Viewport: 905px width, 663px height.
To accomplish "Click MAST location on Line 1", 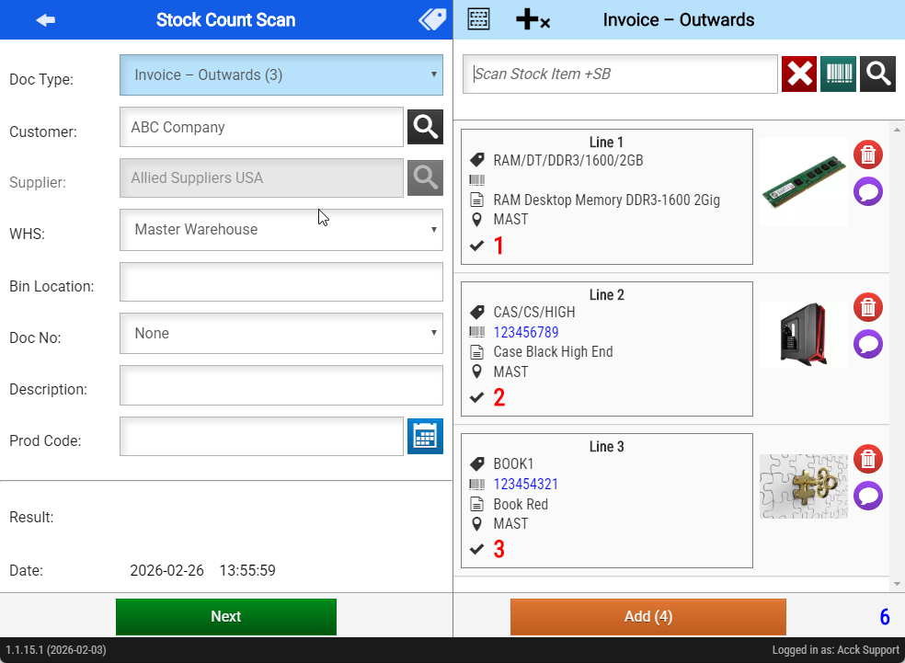I will 510,220.
